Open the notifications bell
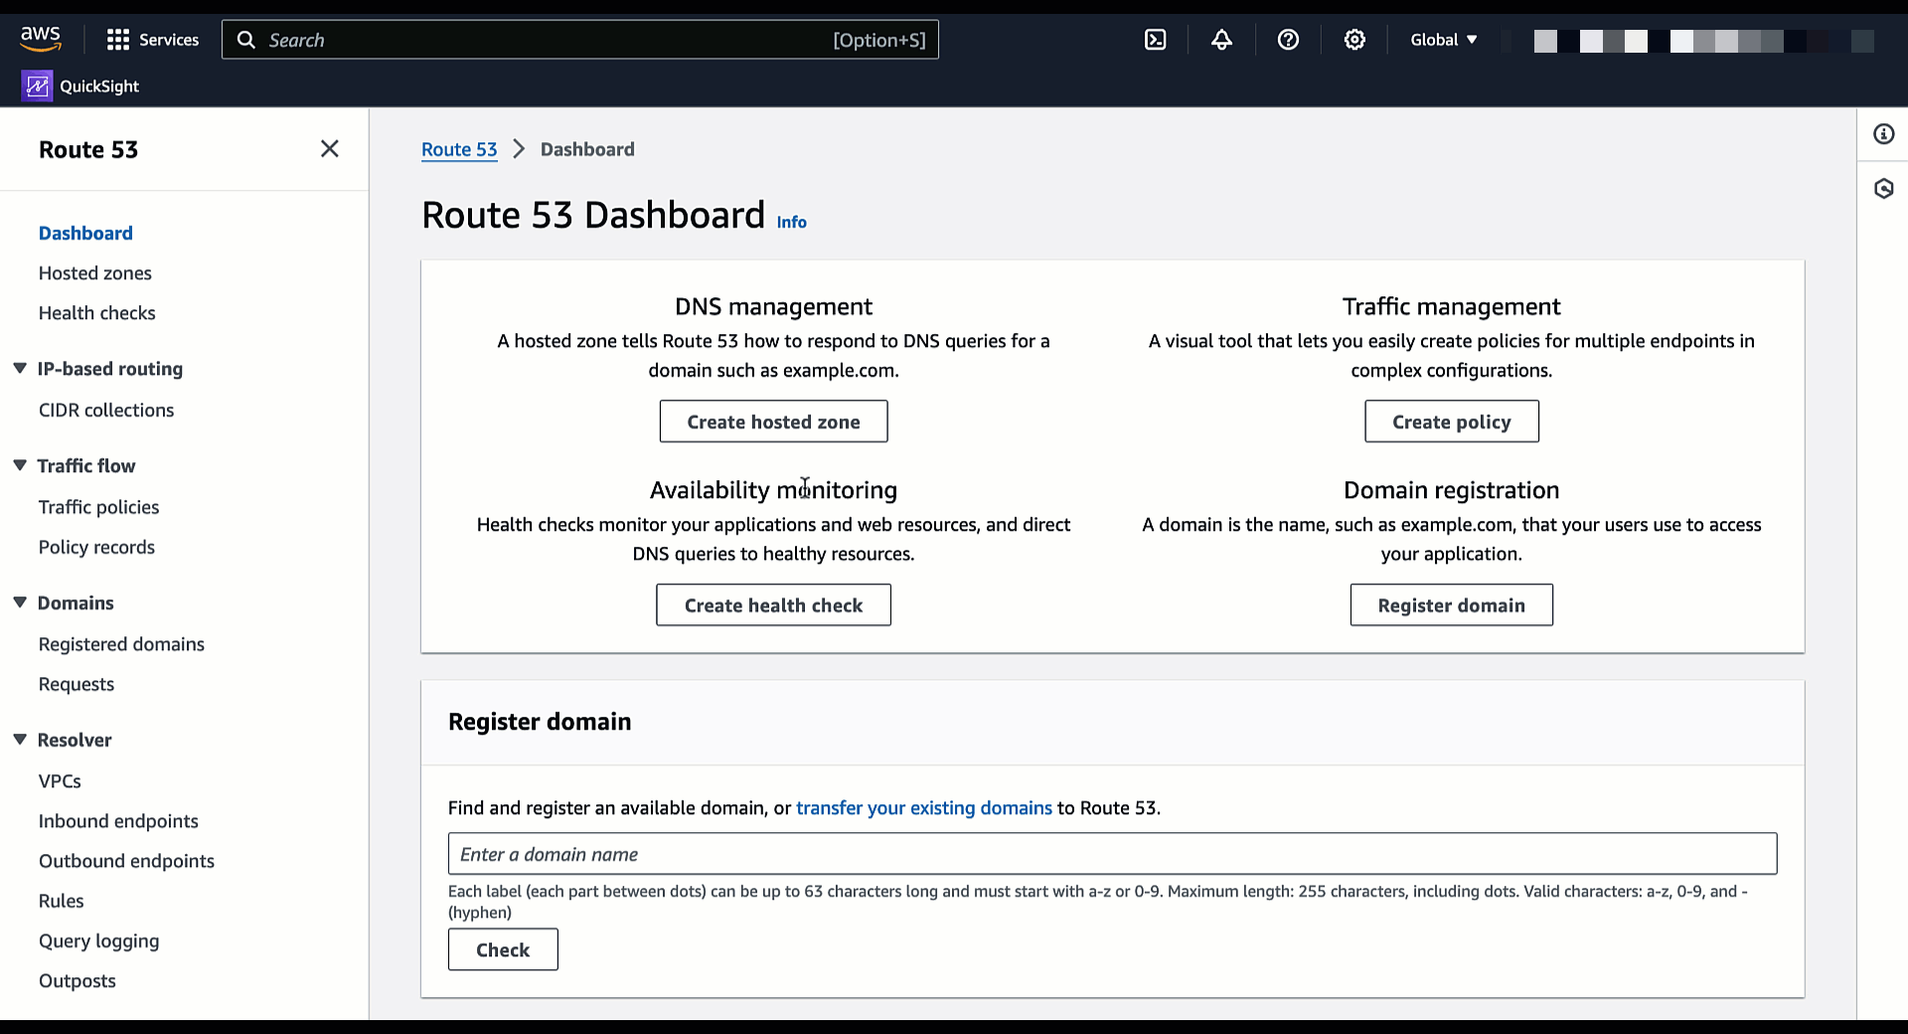1908x1034 pixels. 1222,40
